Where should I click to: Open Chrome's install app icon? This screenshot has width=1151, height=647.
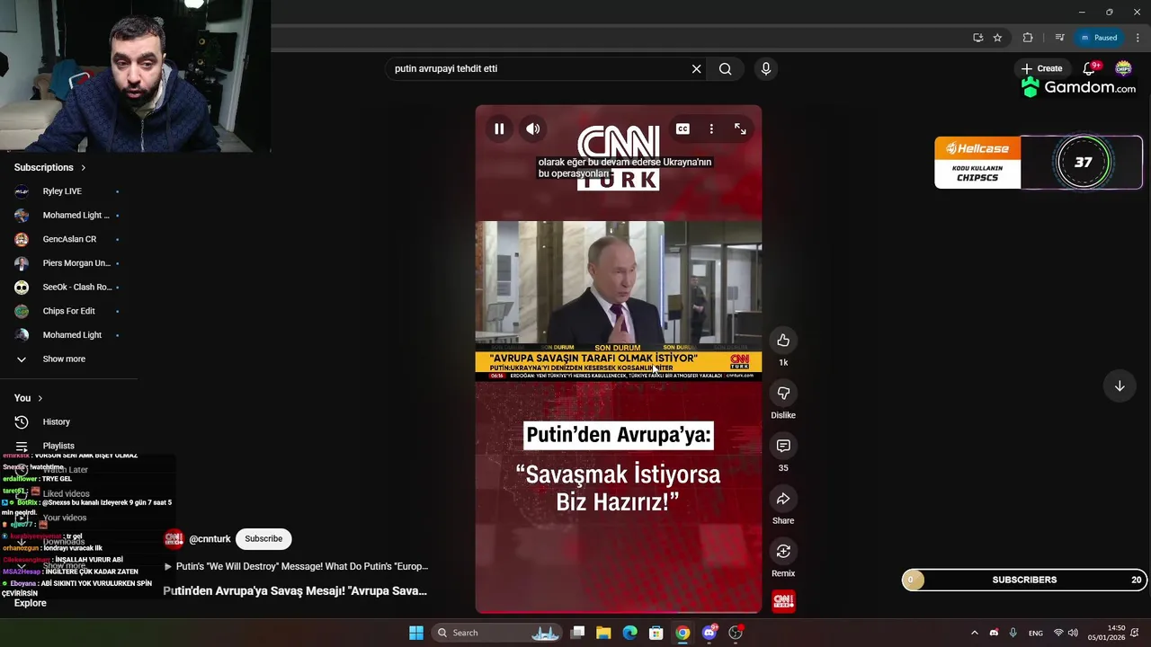click(x=977, y=38)
